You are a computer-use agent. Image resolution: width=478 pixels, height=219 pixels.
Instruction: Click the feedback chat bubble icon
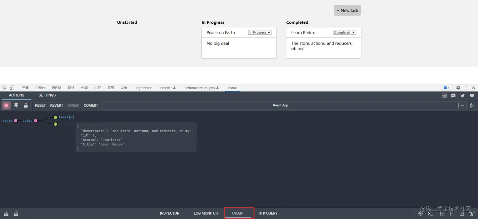pyautogui.click(x=453, y=96)
